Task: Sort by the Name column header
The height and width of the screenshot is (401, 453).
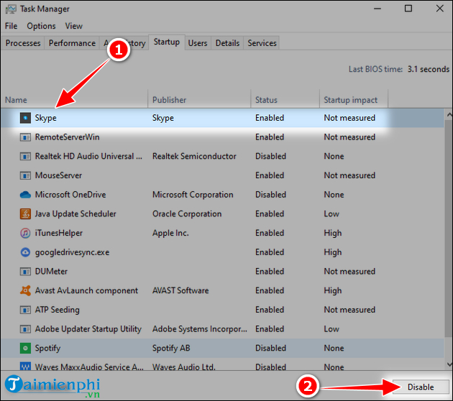Action: (74, 100)
